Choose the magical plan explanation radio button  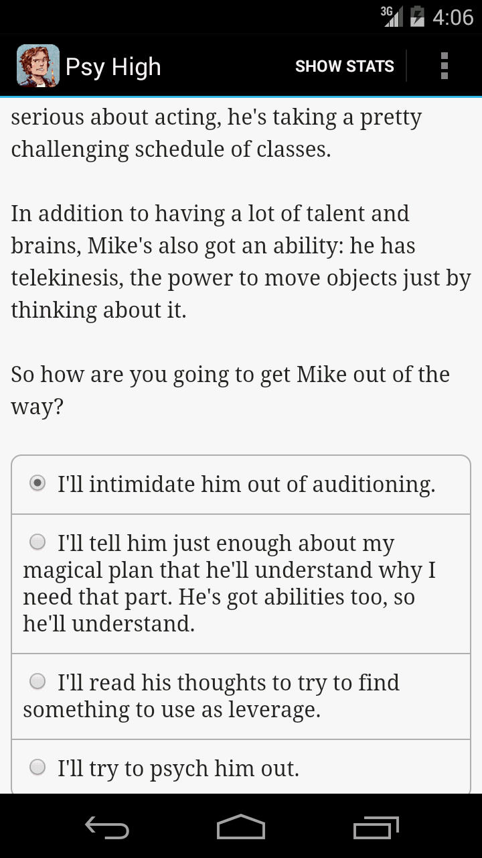point(38,542)
